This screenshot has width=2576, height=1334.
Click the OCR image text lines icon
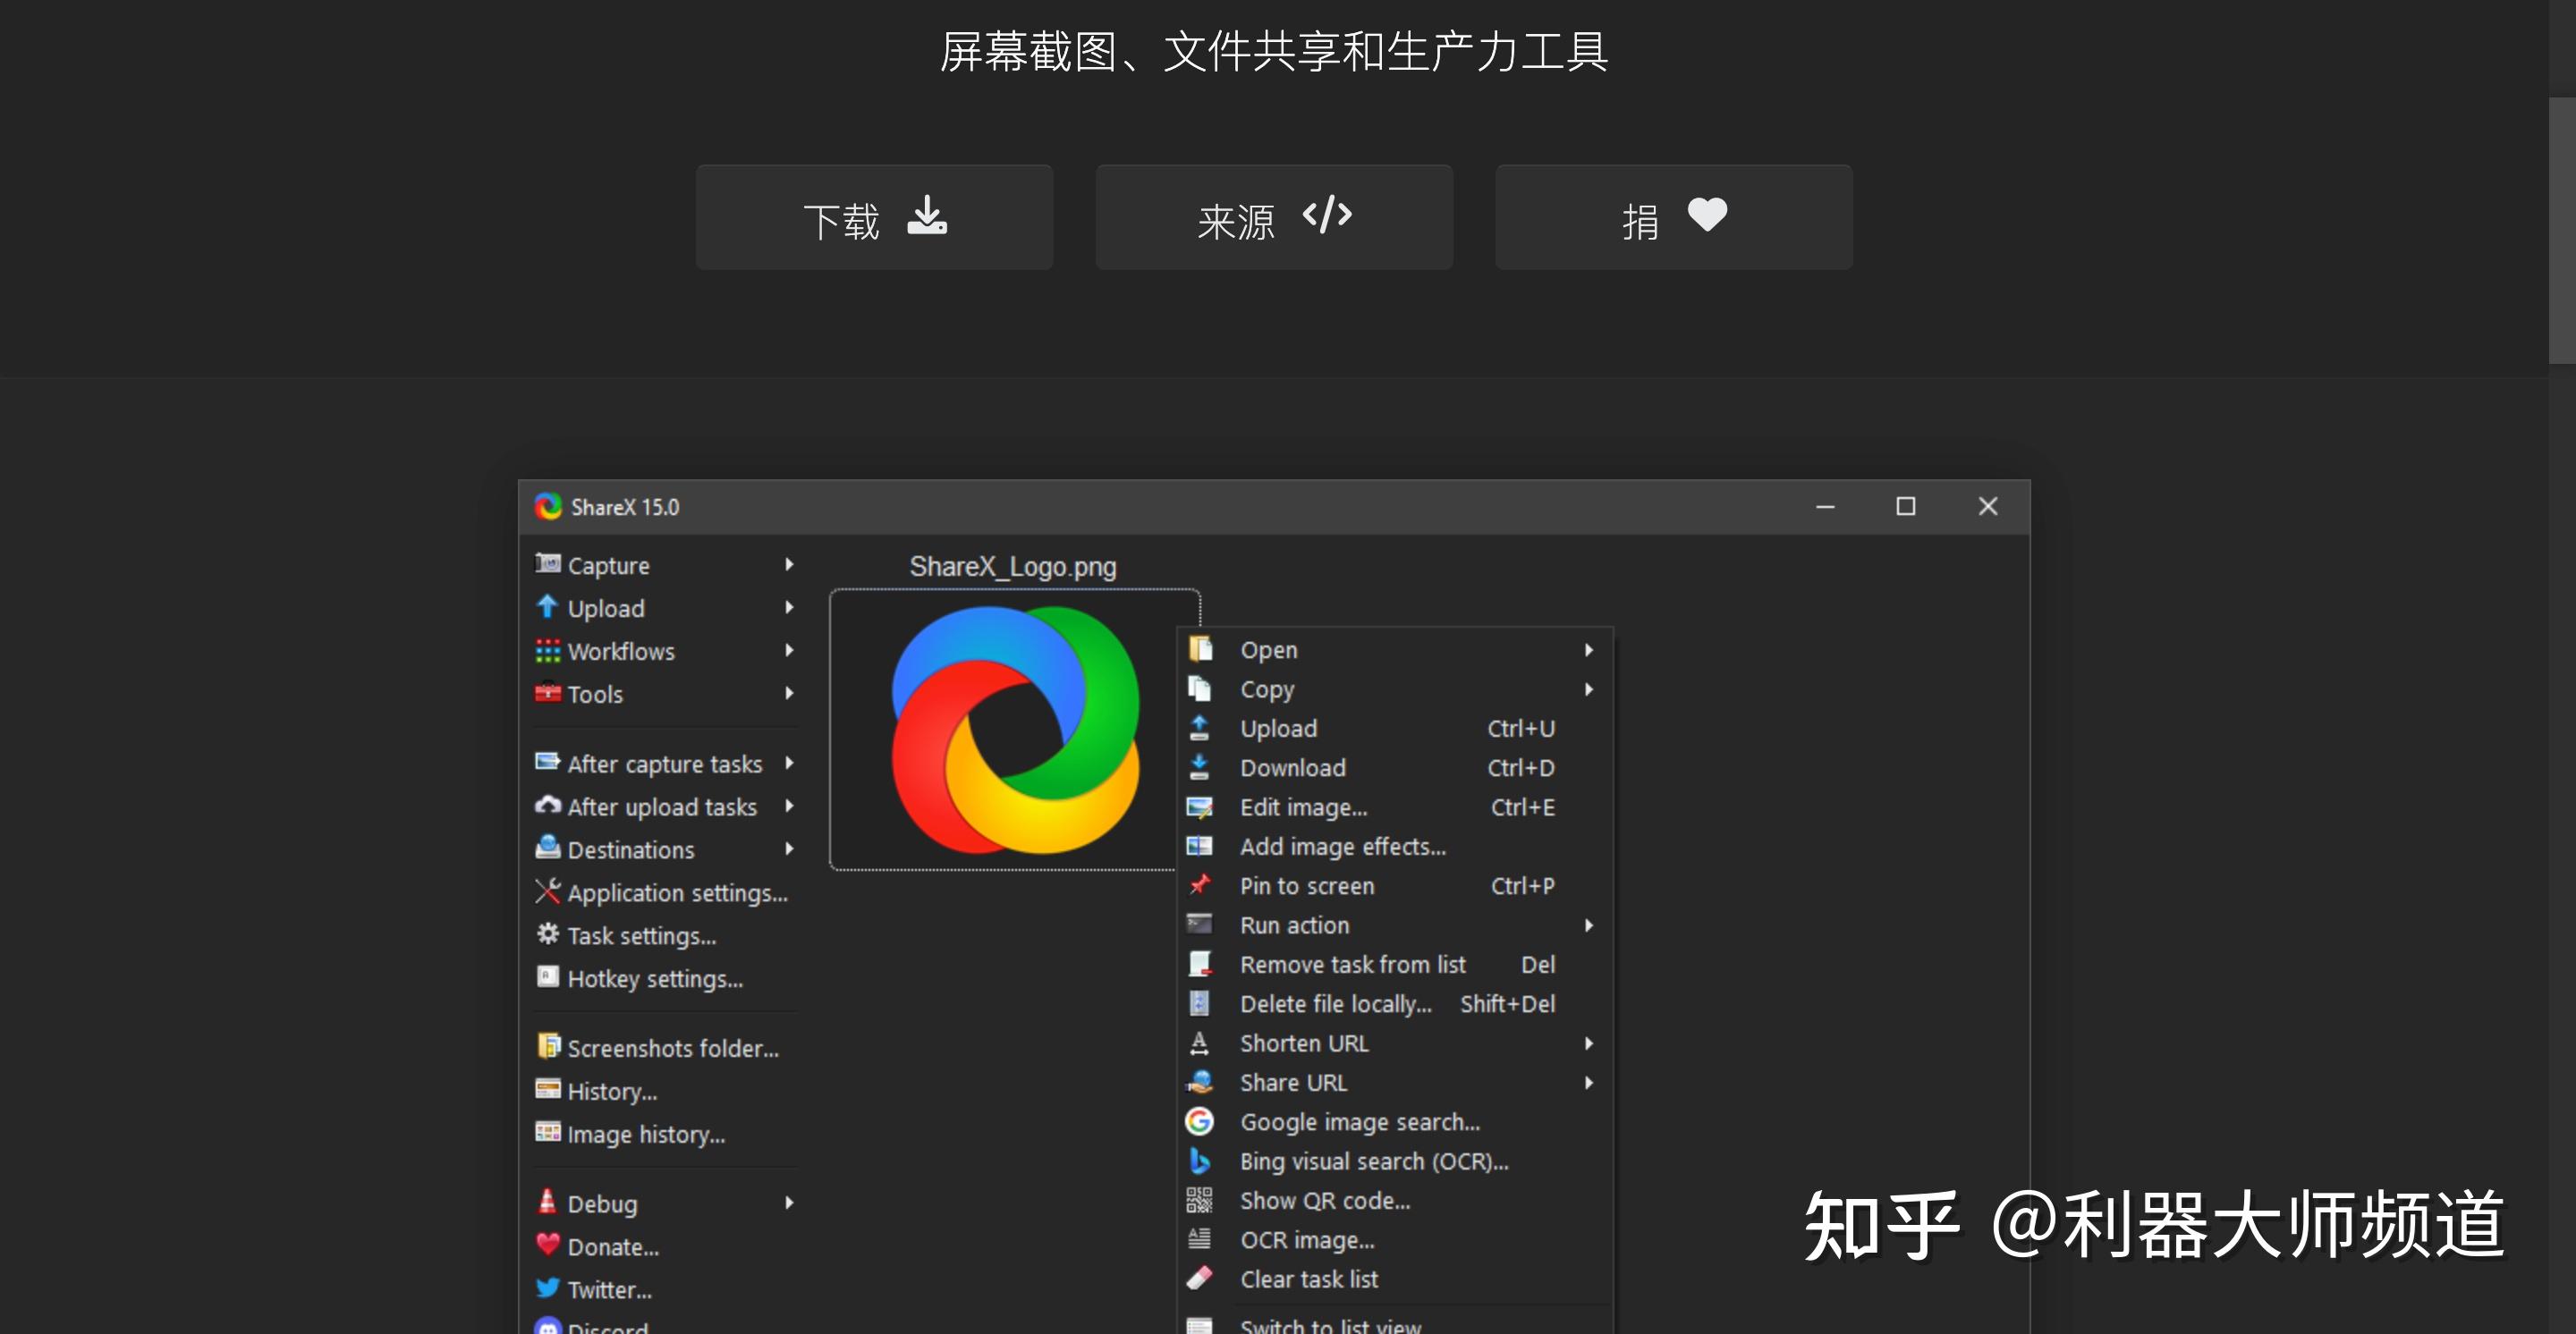coord(1200,1239)
